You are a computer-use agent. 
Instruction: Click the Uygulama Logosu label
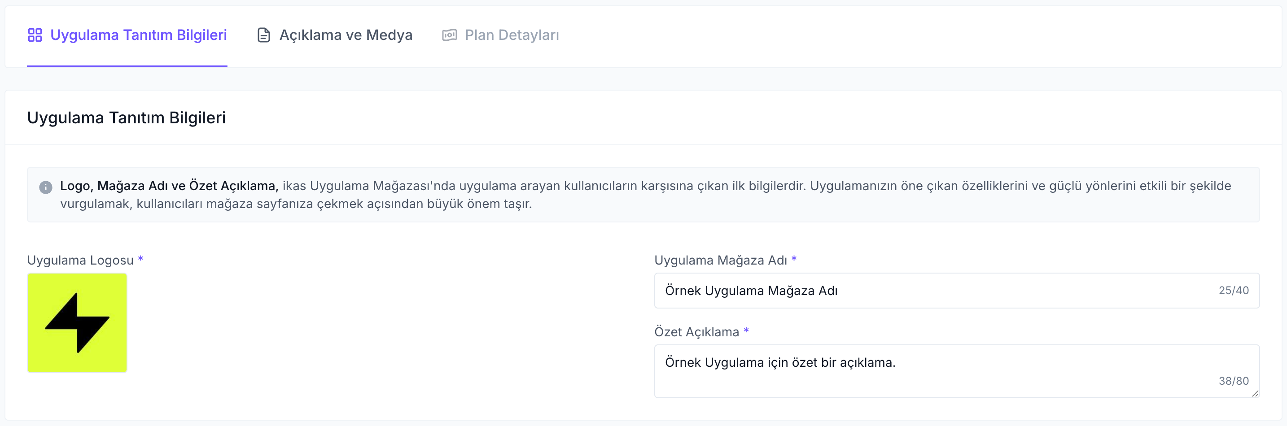(80, 260)
